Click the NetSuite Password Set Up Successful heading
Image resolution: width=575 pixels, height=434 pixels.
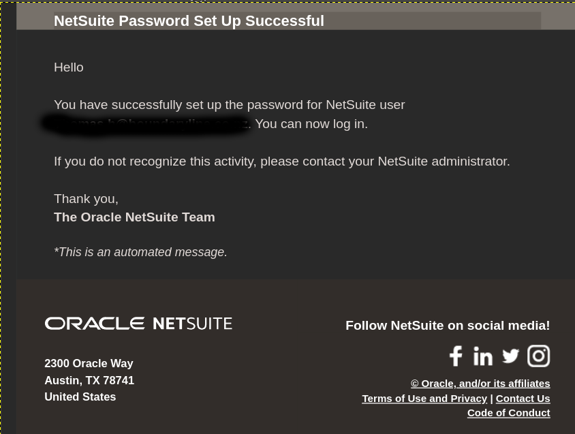click(x=189, y=20)
